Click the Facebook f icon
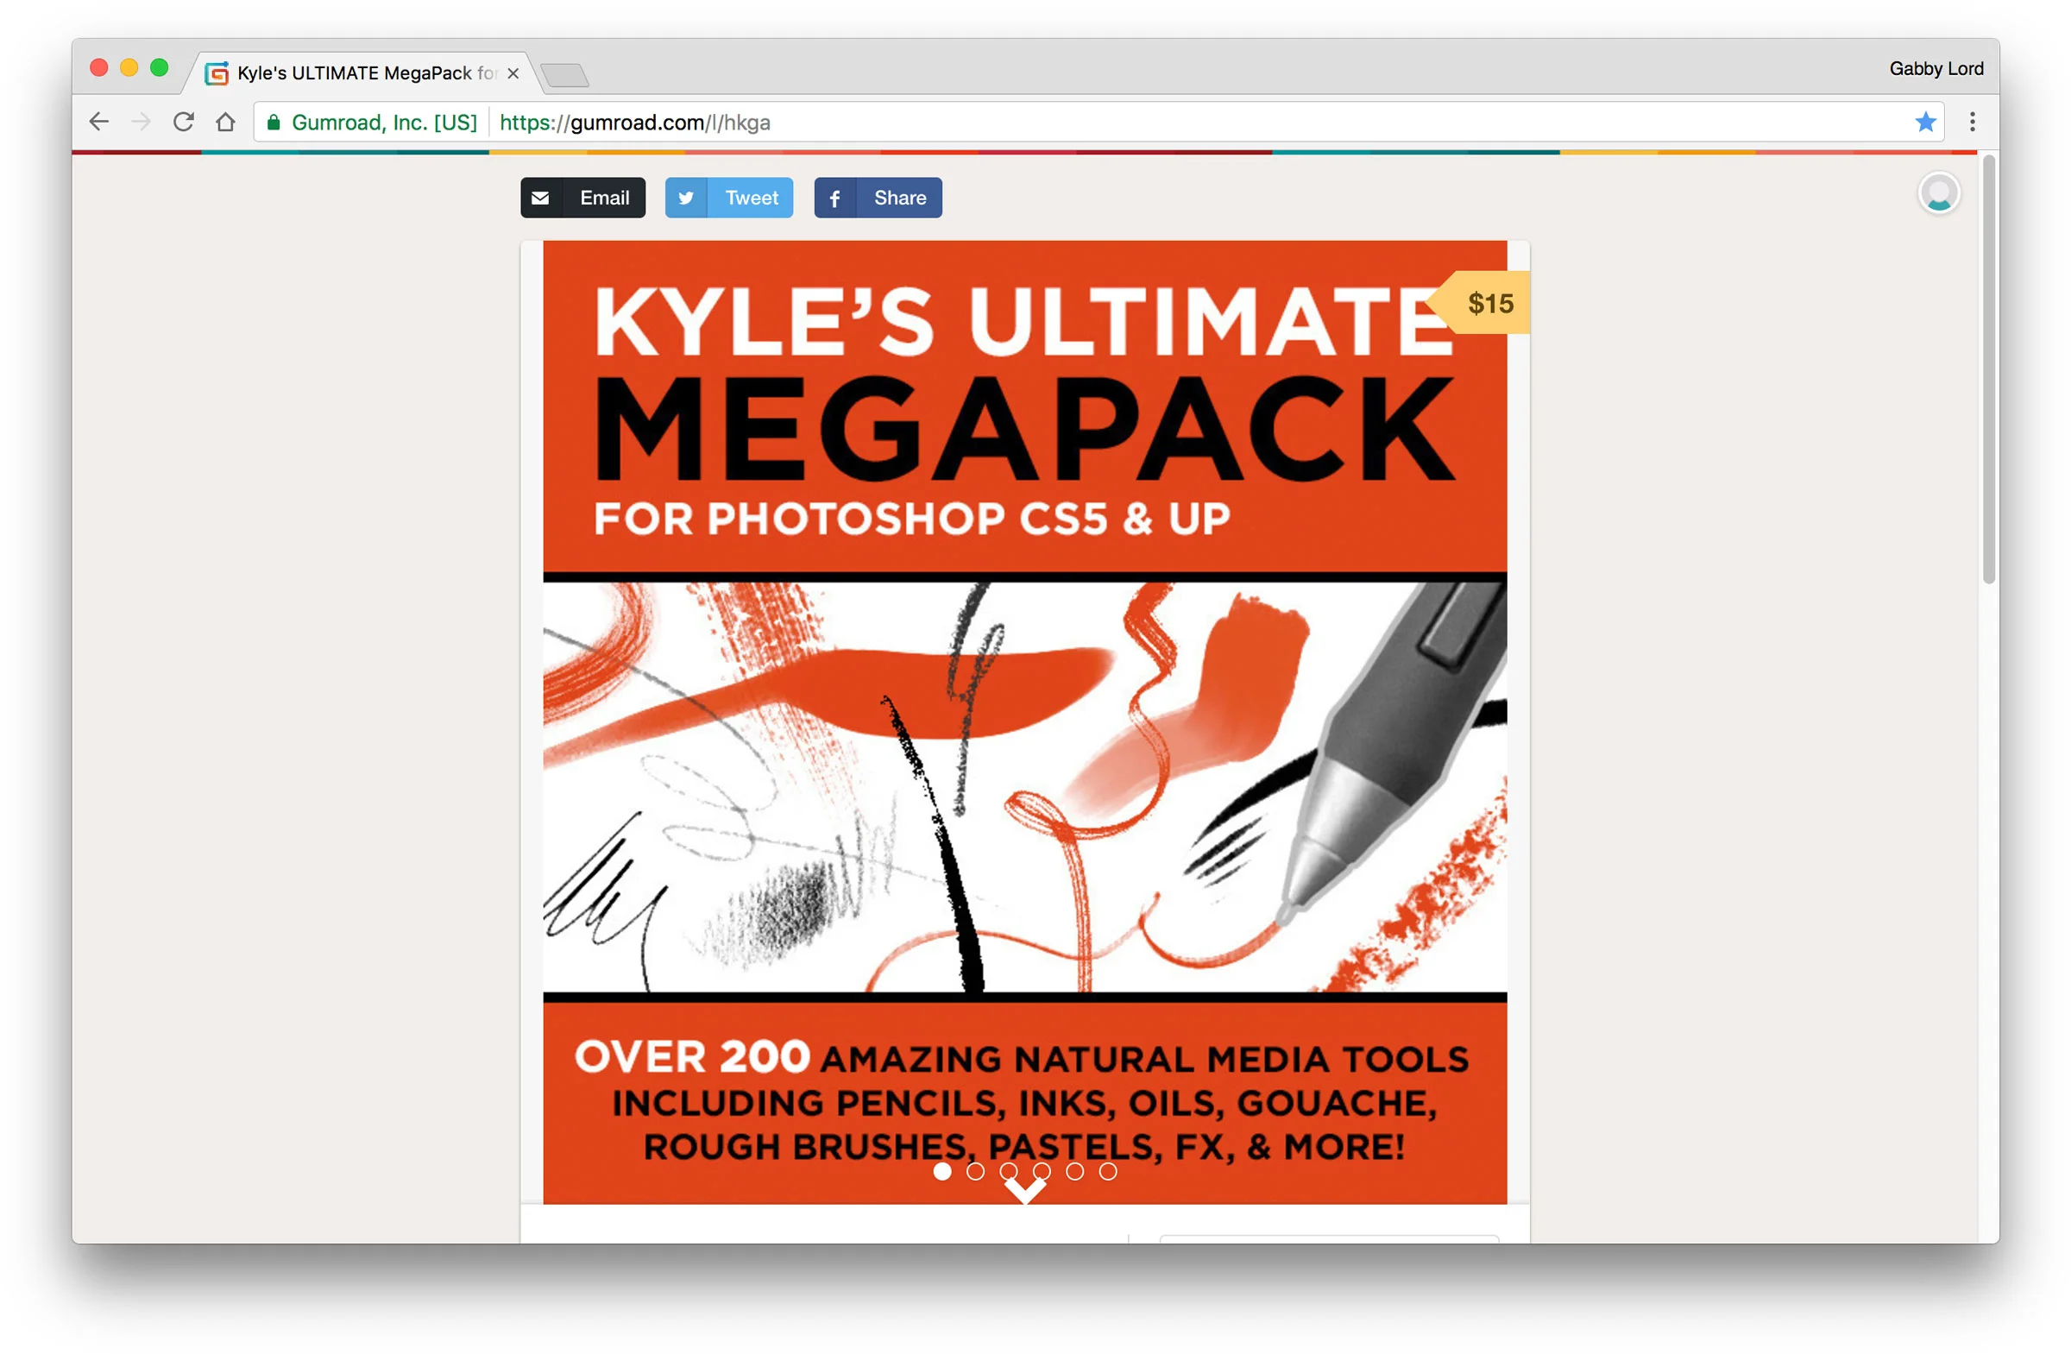Viewport: 2071px width, 1354px height. point(834,198)
